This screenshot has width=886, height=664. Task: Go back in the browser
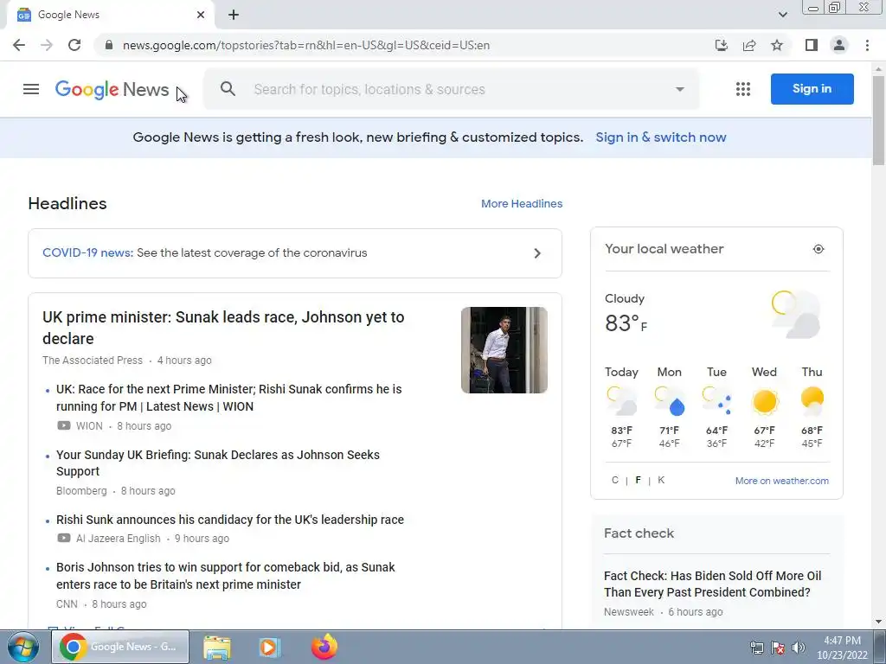(19, 45)
